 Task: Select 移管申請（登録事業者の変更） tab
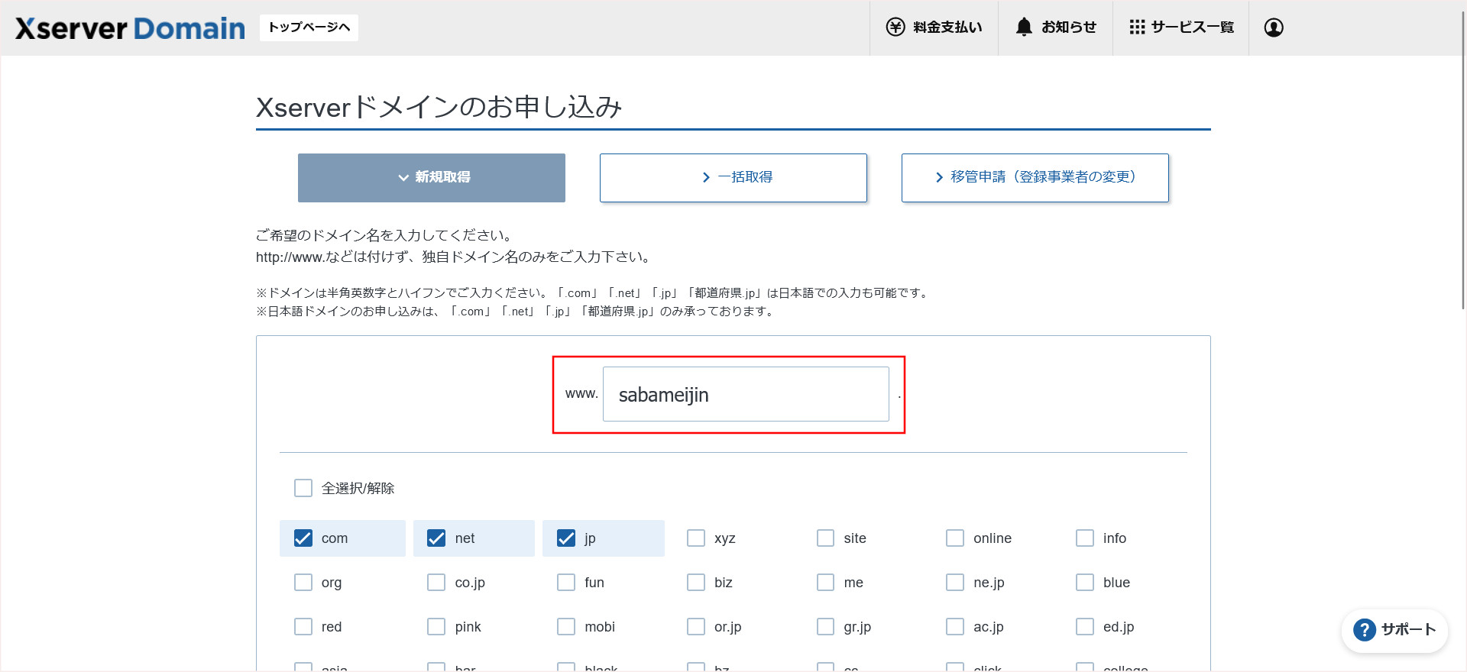click(x=1035, y=178)
